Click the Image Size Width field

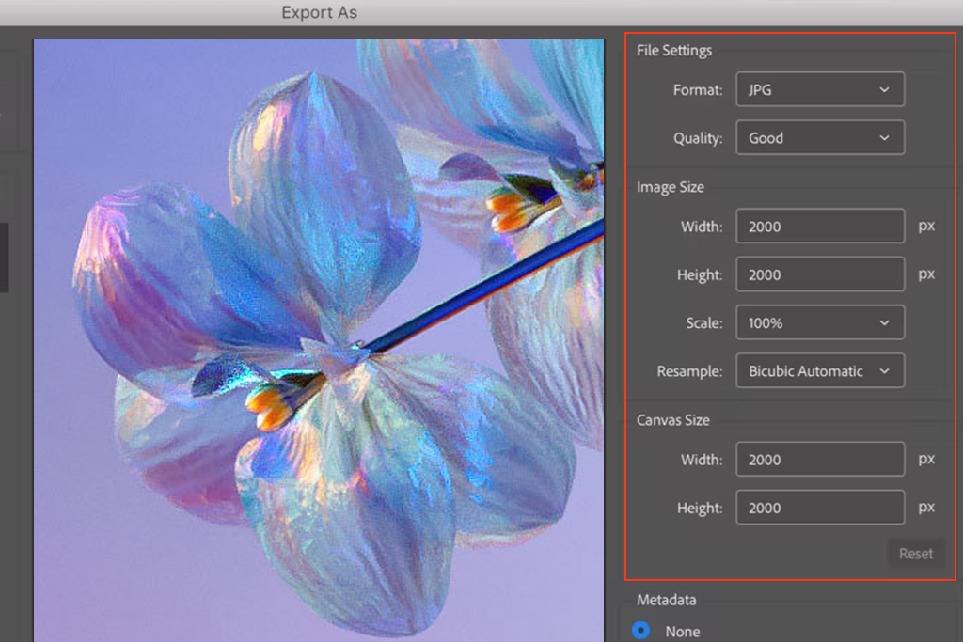pos(819,227)
